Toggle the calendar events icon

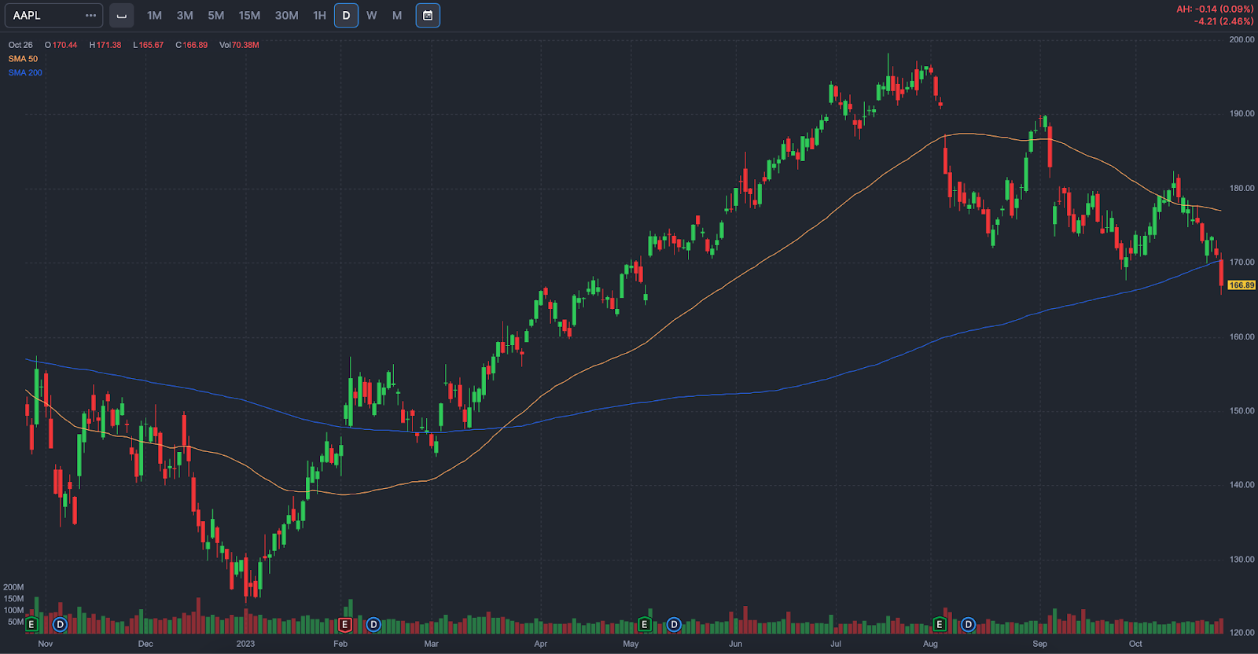pyautogui.click(x=428, y=16)
